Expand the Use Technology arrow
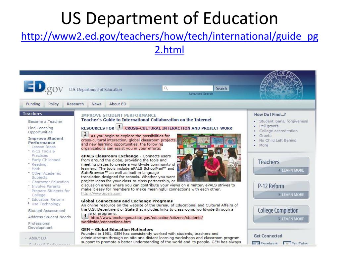The image size is (339, 254). point(29,203)
